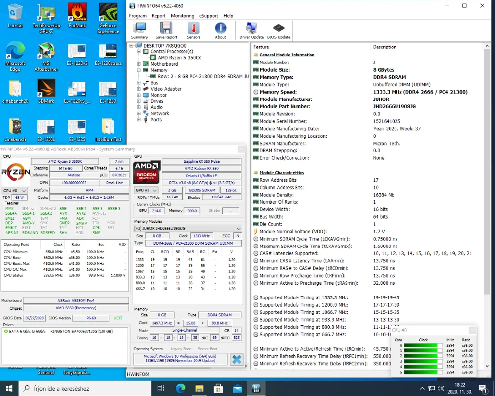495x396 pixels.
Task: Open Memory Modules JUHOR dropdown
Action: tap(188, 228)
